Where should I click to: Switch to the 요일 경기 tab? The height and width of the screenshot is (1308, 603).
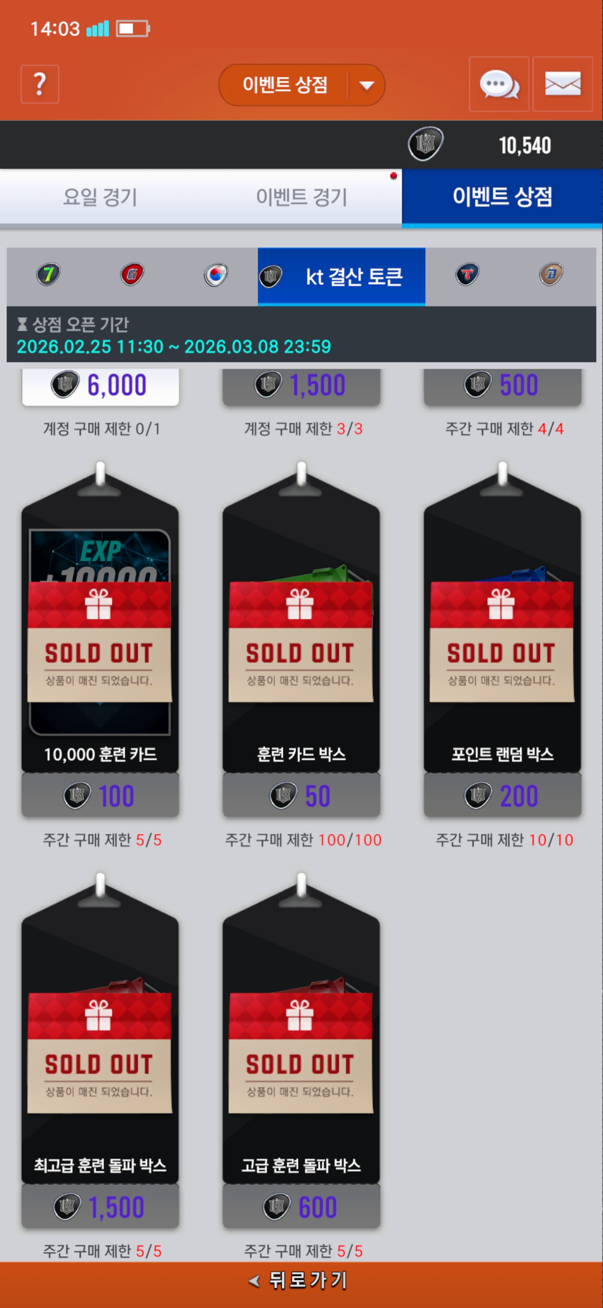click(100, 197)
